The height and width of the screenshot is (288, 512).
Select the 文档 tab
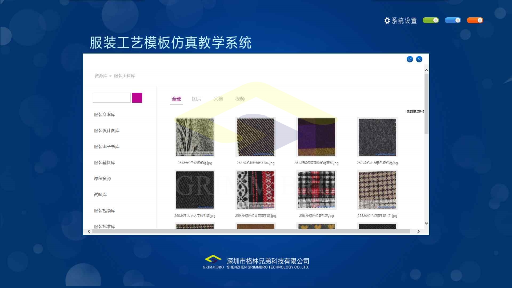(x=218, y=99)
